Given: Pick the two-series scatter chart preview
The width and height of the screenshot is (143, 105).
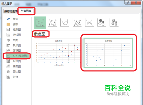Looking at the screenshot, I should [x=58, y=53].
